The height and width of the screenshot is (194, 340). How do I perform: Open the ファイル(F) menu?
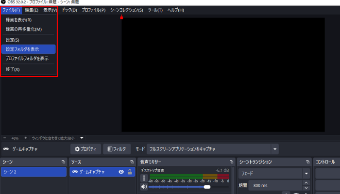(x=11, y=10)
